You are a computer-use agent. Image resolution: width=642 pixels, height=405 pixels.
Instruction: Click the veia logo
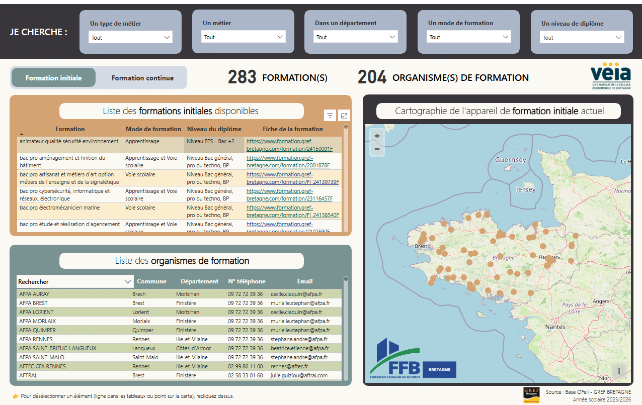click(610, 75)
